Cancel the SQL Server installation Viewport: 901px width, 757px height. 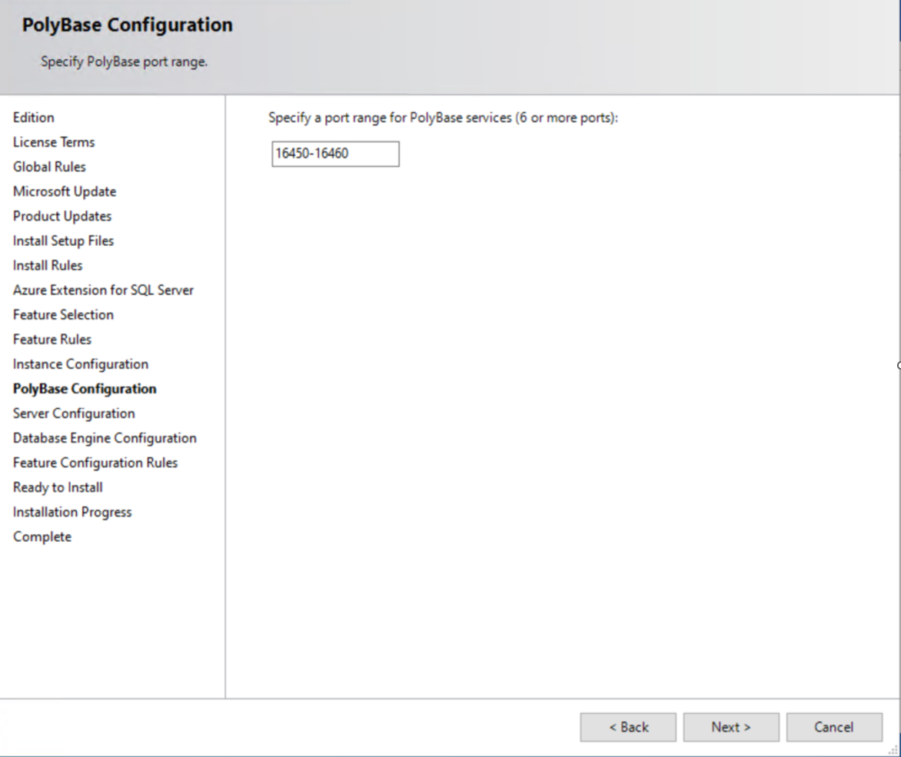[x=833, y=726]
